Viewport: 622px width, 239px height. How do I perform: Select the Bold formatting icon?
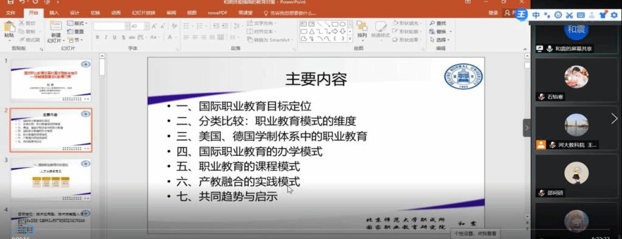(x=97, y=37)
